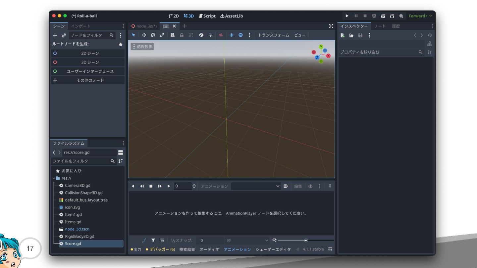The height and width of the screenshot is (268, 477).
Task: Open the ノード tab beside Inspector
Action: coord(380,26)
